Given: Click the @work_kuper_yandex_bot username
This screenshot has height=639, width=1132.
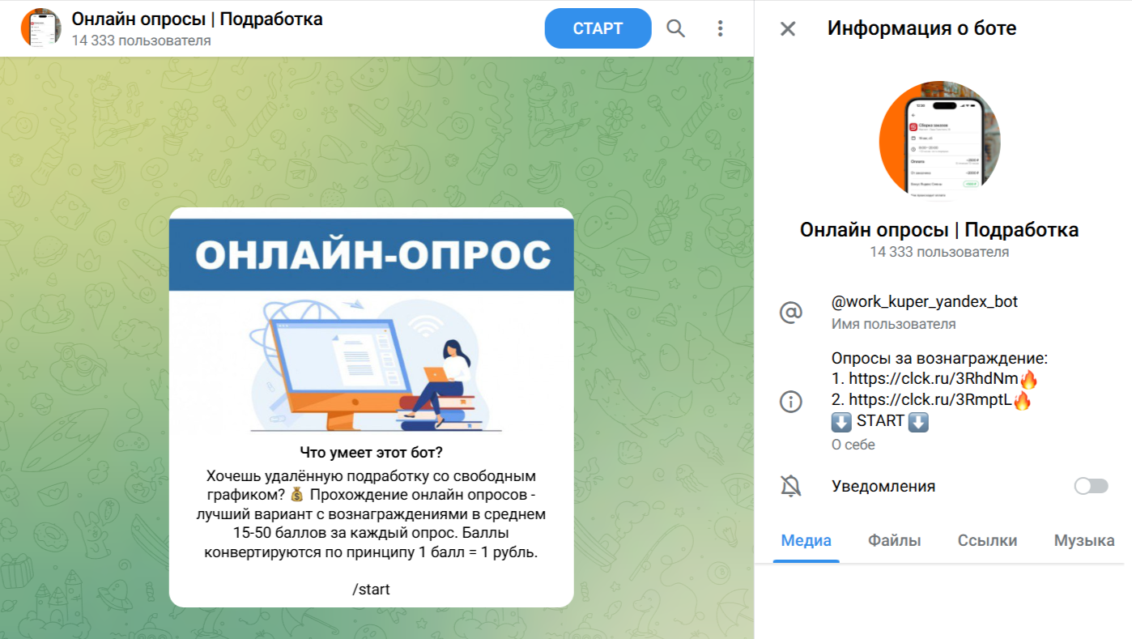Looking at the screenshot, I should click(925, 302).
